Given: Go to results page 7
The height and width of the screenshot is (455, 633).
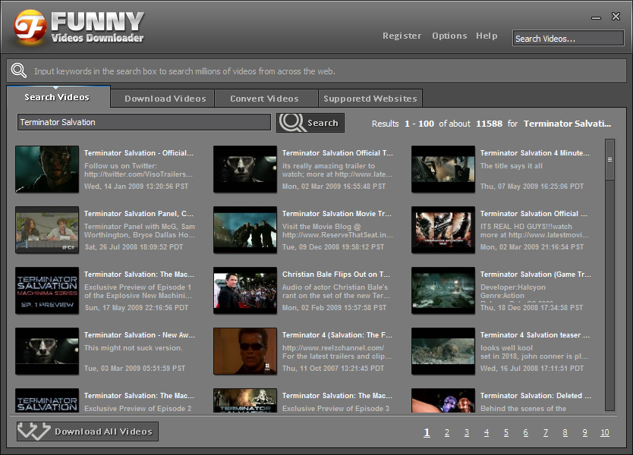Looking at the screenshot, I should (x=546, y=433).
